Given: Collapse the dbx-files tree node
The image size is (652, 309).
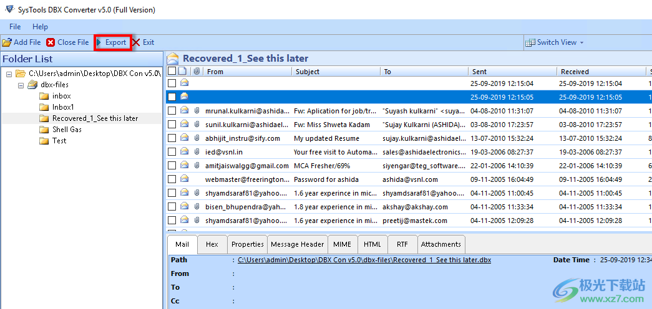Looking at the screenshot, I should tap(21, 85).
